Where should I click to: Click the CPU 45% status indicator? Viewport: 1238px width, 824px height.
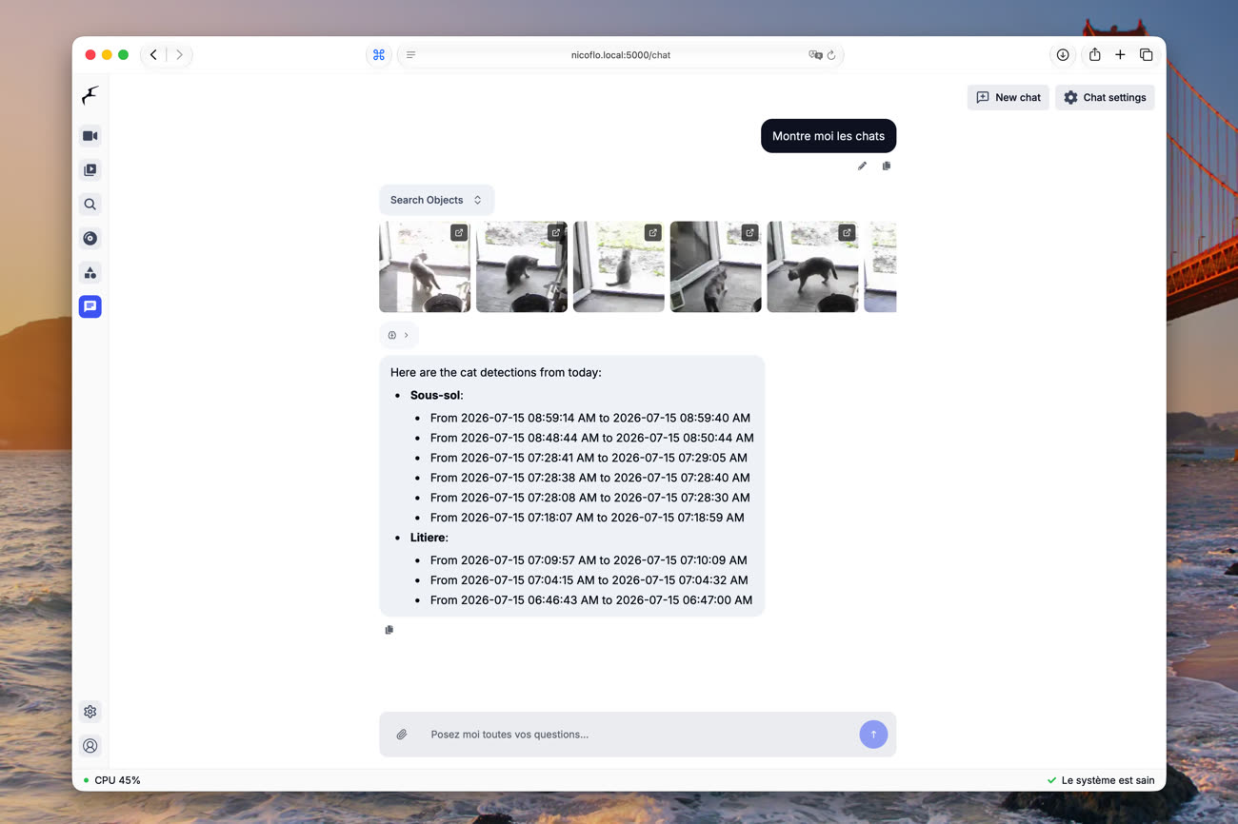pos(111,780)
